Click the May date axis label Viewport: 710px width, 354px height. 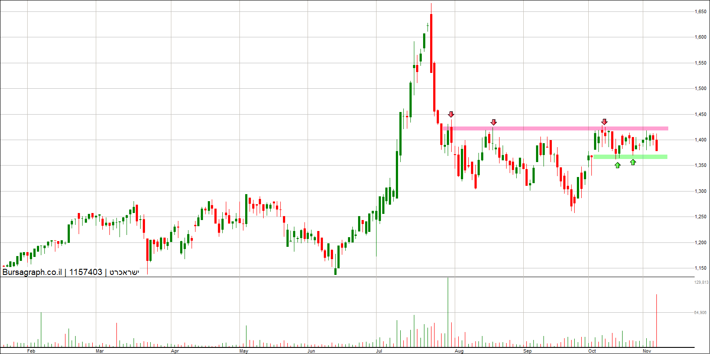point(244,351)
